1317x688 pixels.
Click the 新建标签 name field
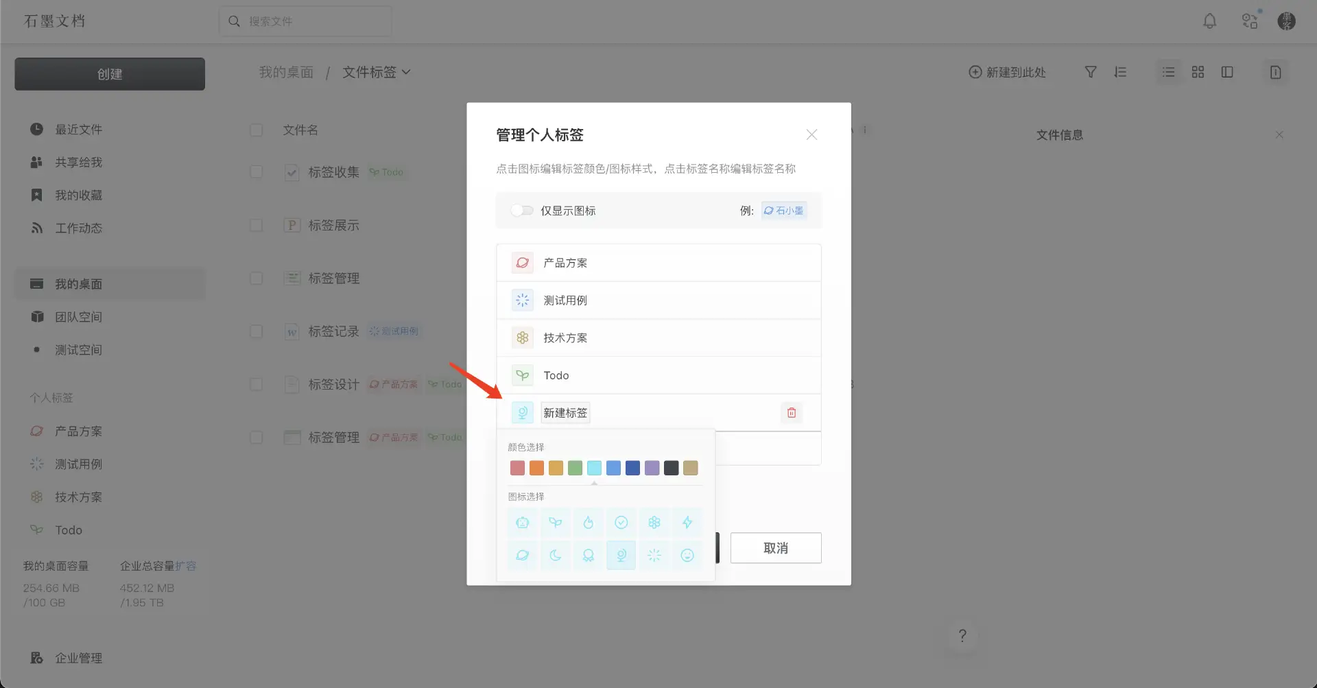click(x=565, y=413)
